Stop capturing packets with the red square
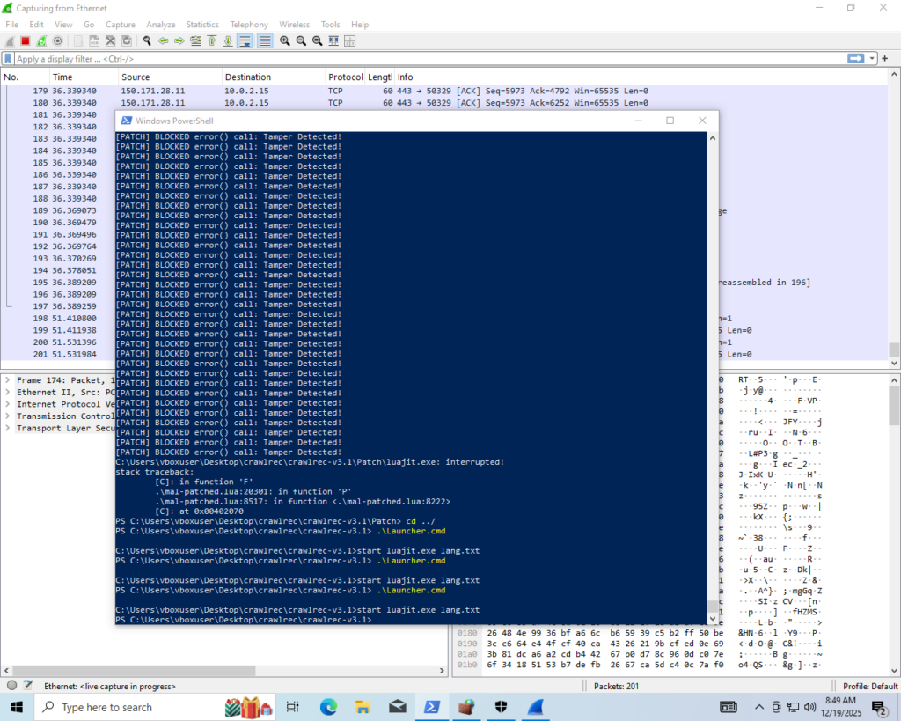Screen dimensions: 901x721 point(26,41)
